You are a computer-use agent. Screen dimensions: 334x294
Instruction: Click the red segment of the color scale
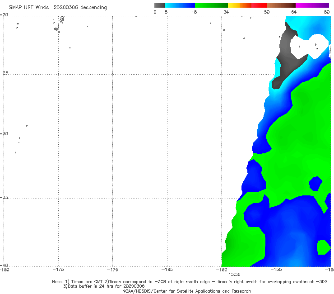point(259,5)
